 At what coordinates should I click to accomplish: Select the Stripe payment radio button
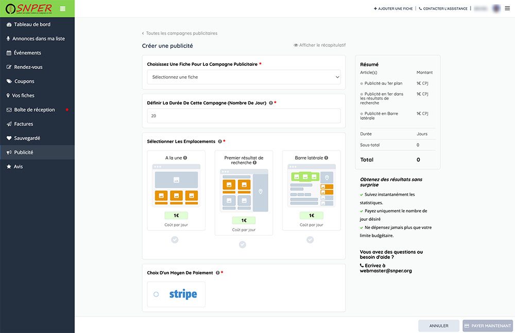(156, 294)
